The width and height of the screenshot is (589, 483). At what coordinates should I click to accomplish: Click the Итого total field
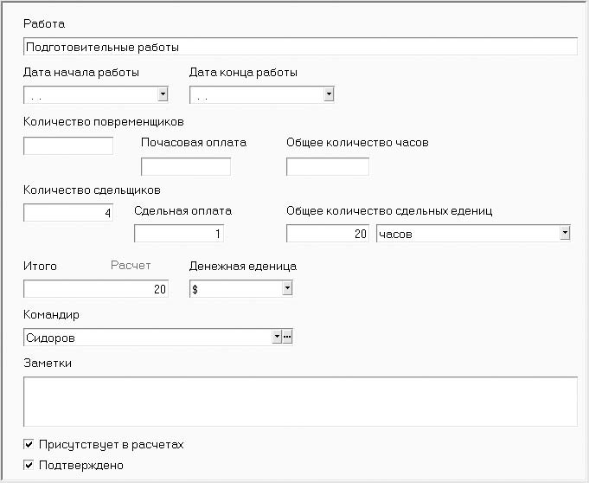96,288
